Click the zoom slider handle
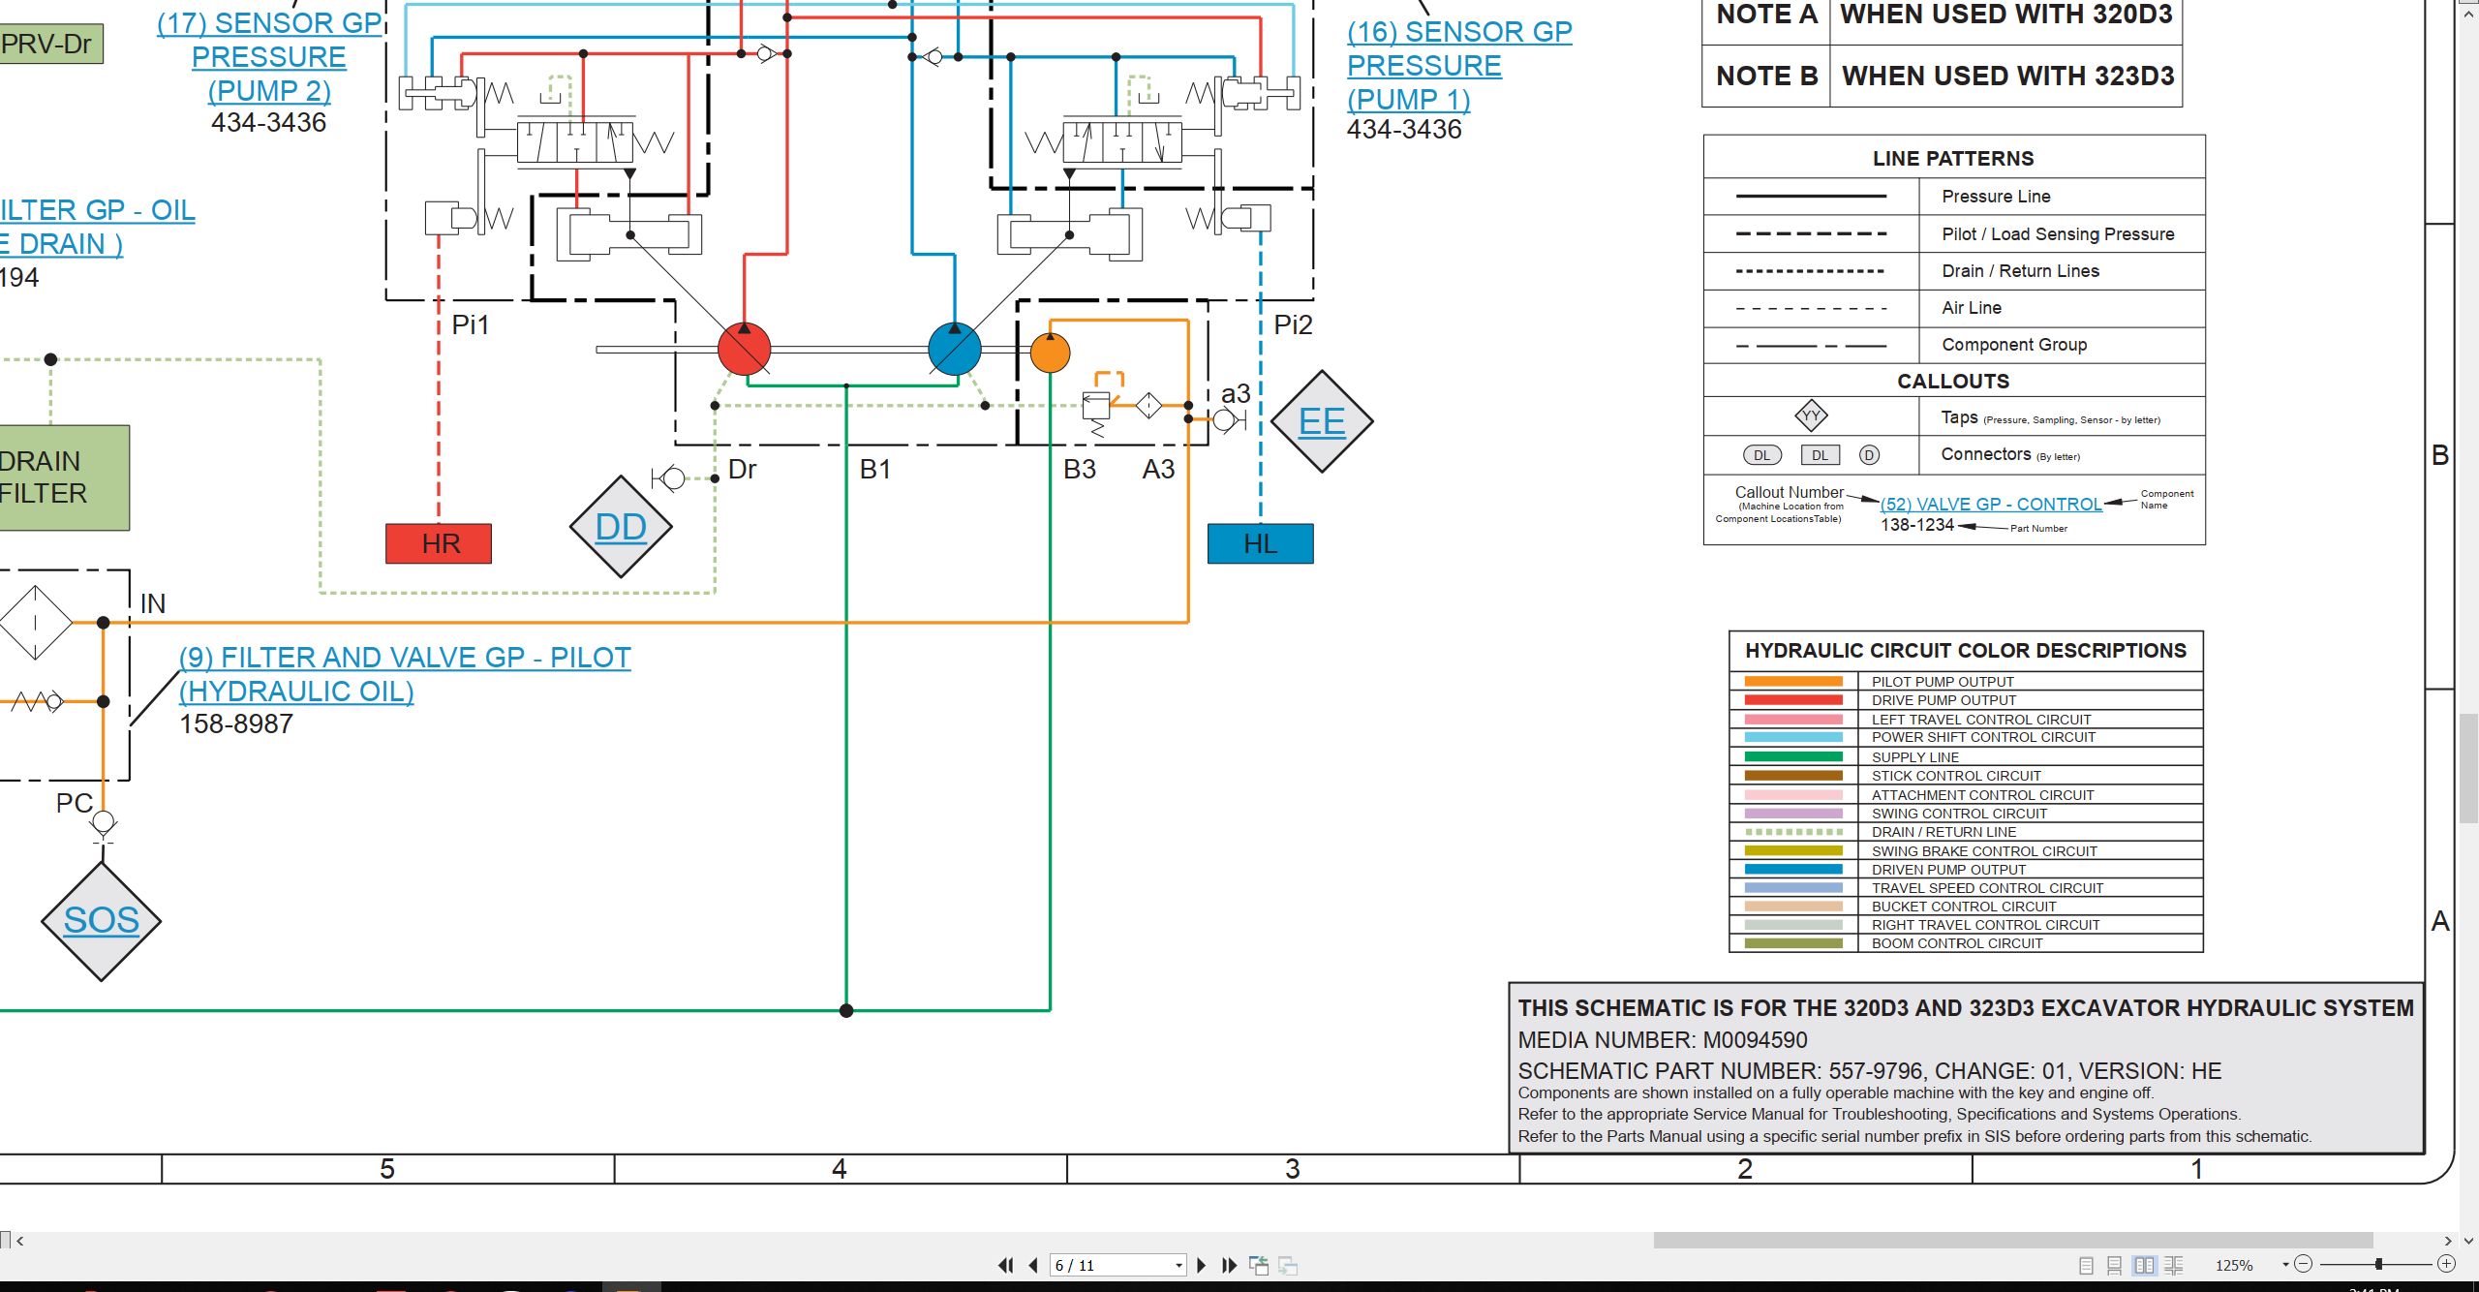Viewport: 2479px width, 1292px height. (2378, 1264)
